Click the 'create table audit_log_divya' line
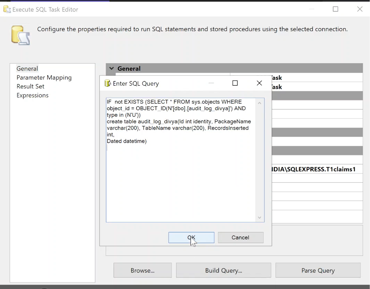This screenshot has width=370, height=289. coord(179,121)
